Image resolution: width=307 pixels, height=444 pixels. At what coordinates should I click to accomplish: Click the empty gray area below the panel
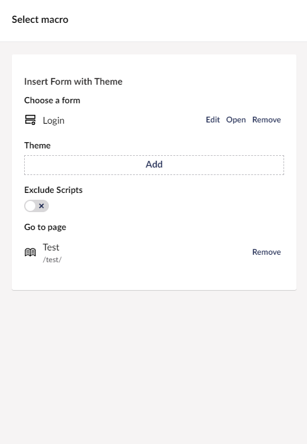(153, 367)
